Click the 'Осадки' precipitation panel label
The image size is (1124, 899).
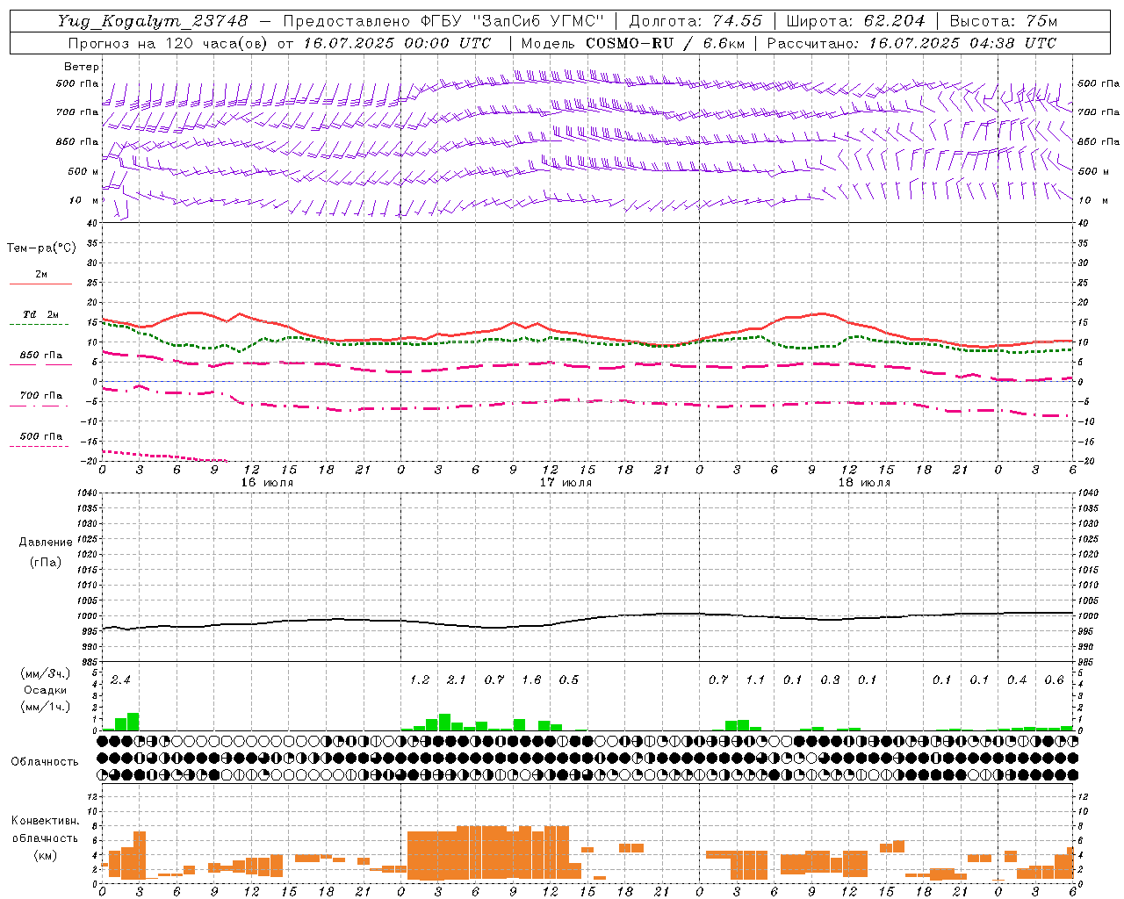tap(46, 690)
